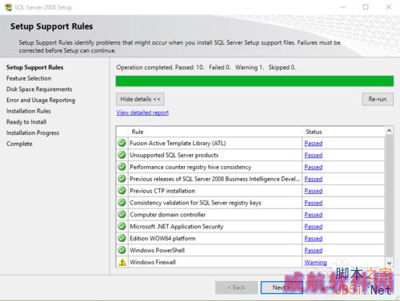400x301 pixels.
Task: Collapse results with Hide details button
Action: click(x=140, y=99)
